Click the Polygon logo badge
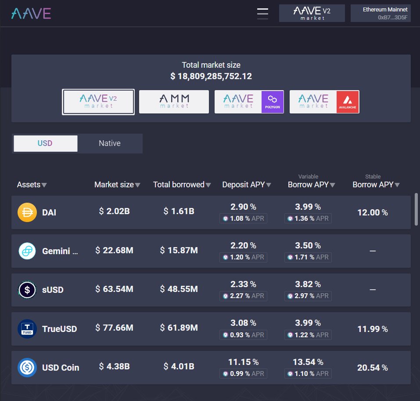The image size is (420, 401). click(273, 102)
